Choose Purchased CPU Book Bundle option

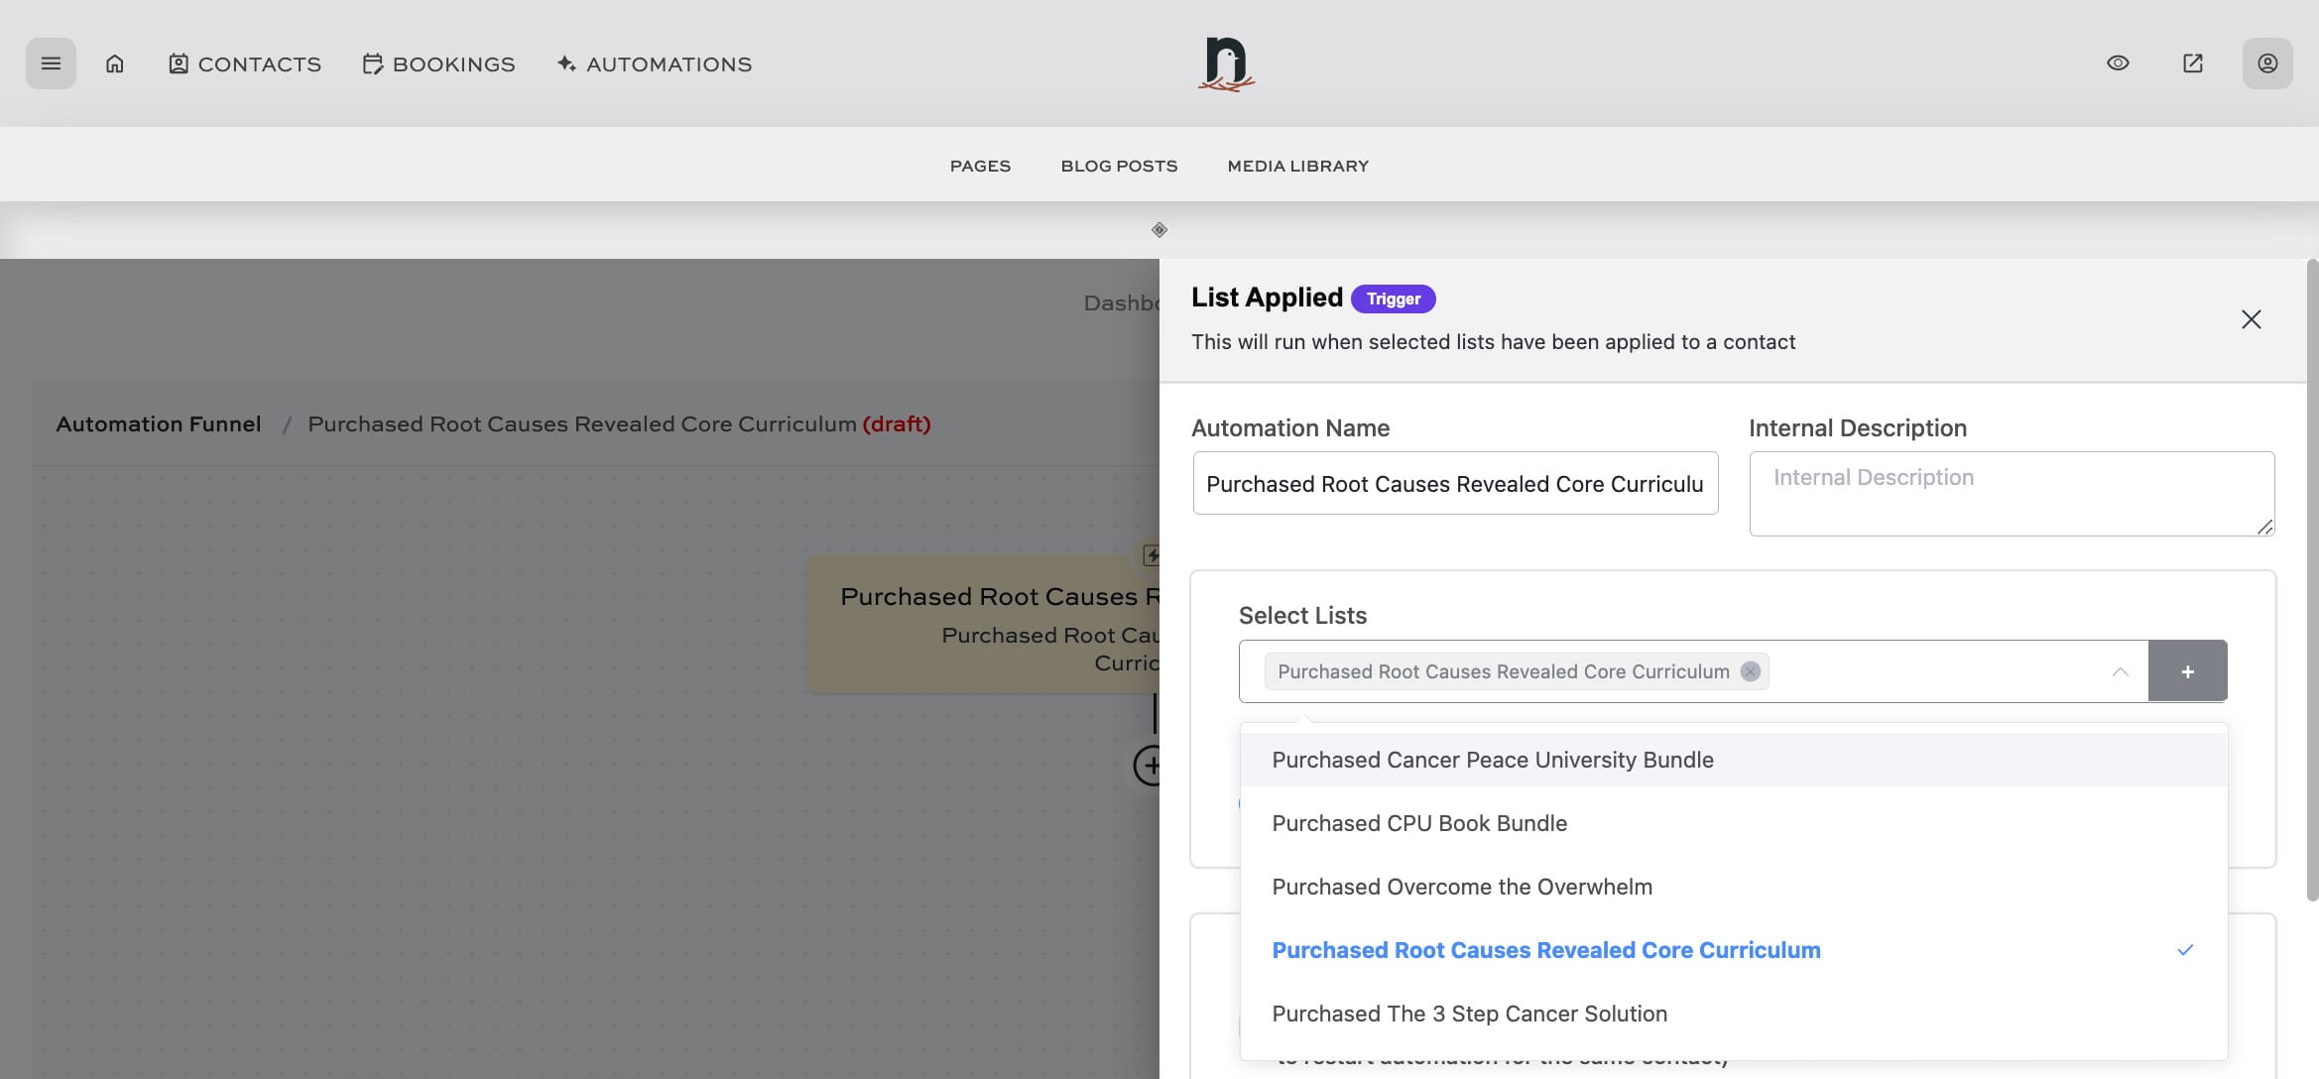coord(1419,823)
